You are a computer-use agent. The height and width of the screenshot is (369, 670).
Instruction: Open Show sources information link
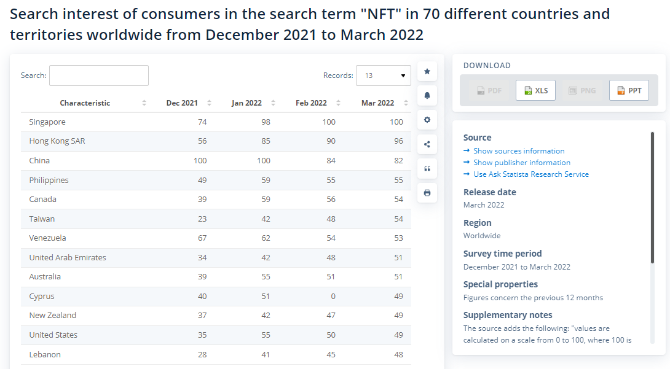pyautogui.click(x=518, y=151)
